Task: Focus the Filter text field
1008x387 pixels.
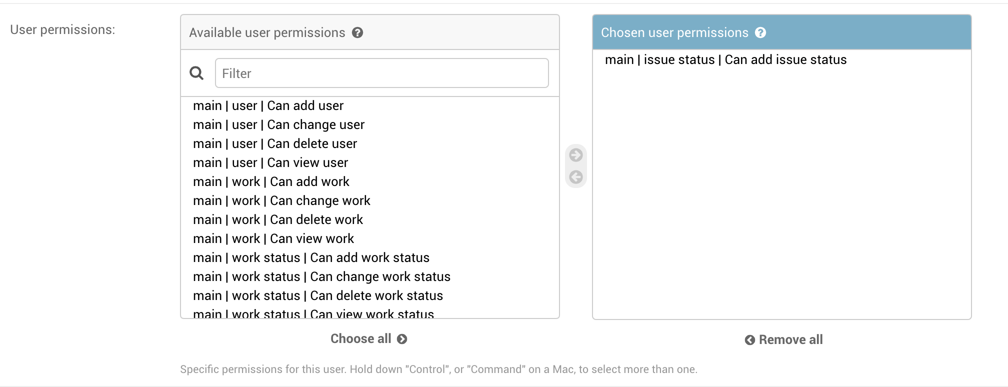Action: point(381,73)
